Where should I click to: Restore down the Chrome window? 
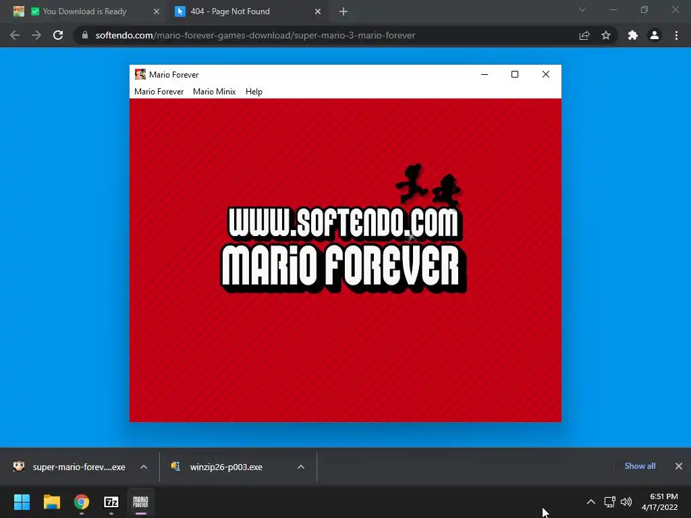[644, 9]
